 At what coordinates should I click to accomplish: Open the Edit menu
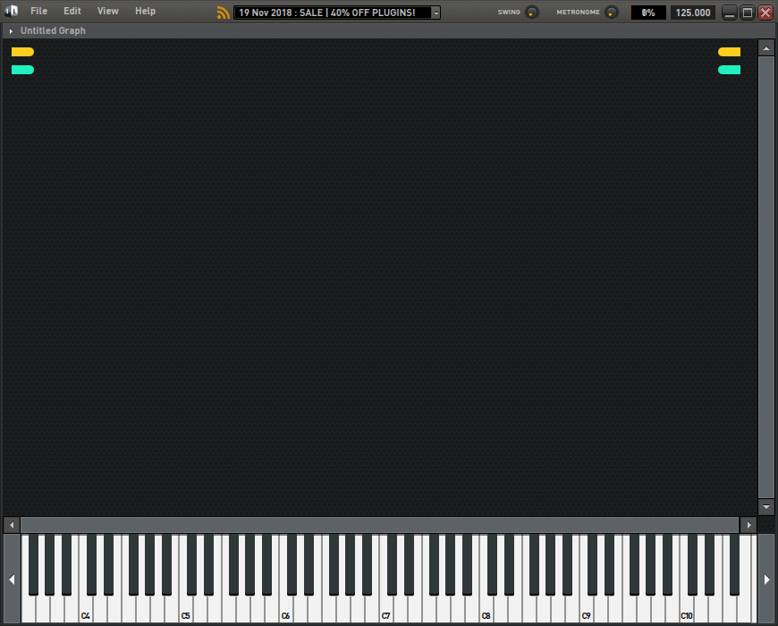pyautogui.click(x=72, y=11)
